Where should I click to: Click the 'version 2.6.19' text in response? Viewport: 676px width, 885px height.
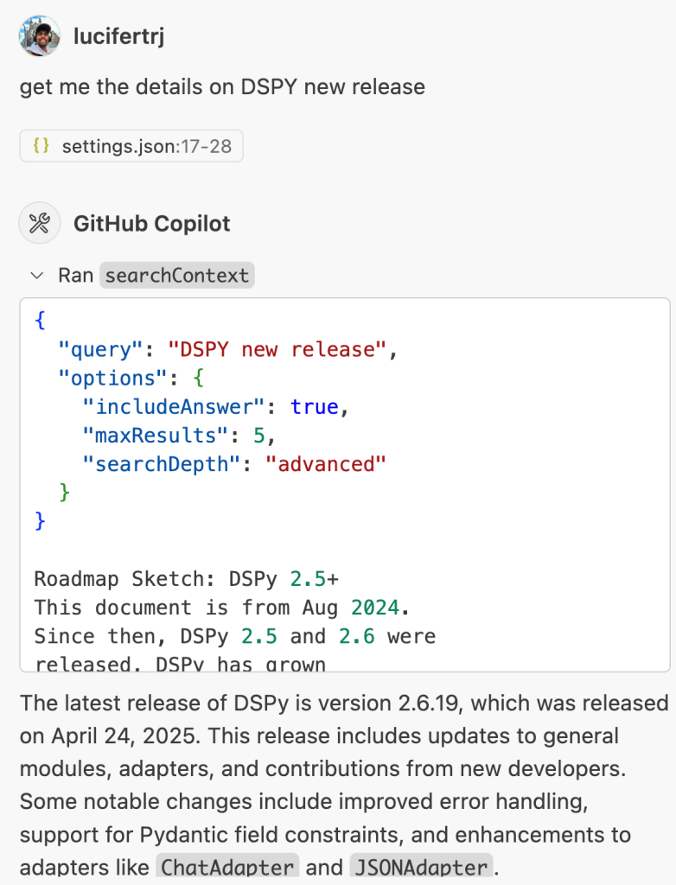point(388,704)
